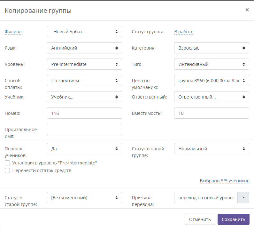The height and width of the screenshot is (230, 254).
Task: Click the Сохранить button
Action: pyautogui.click(x=234, y=219)
